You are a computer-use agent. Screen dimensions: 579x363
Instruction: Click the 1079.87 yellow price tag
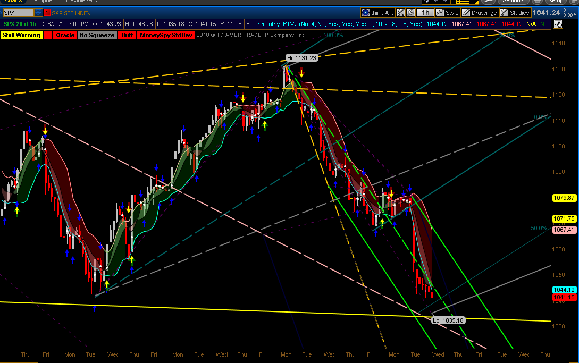pos(564,198)
